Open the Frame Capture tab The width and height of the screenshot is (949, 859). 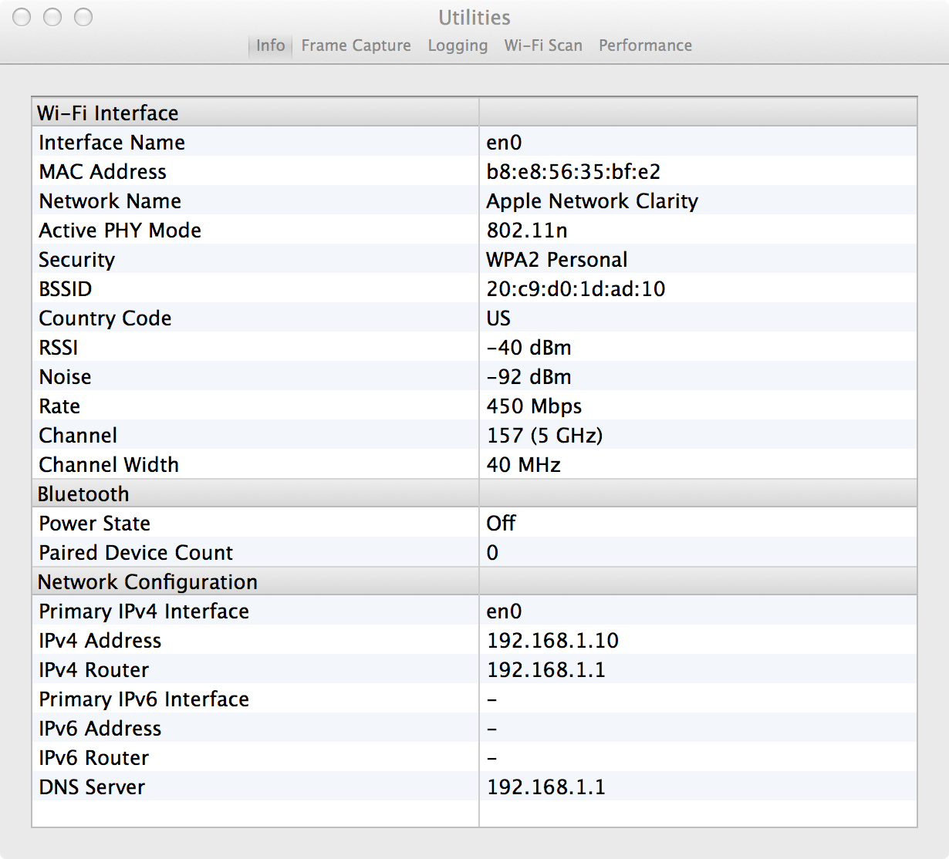356,45
